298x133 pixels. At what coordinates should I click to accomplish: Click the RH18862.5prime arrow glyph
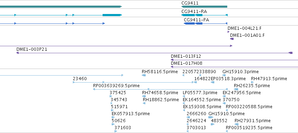pyautogui.click(x=144, y=103)
